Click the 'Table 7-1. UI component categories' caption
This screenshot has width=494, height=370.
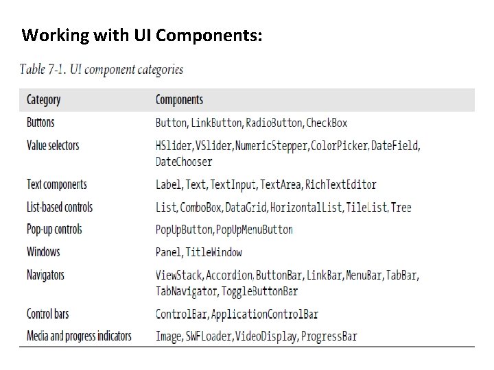[101, 69]
